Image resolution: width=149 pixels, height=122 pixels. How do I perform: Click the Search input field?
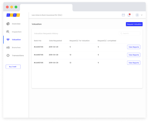pos(130,33)
